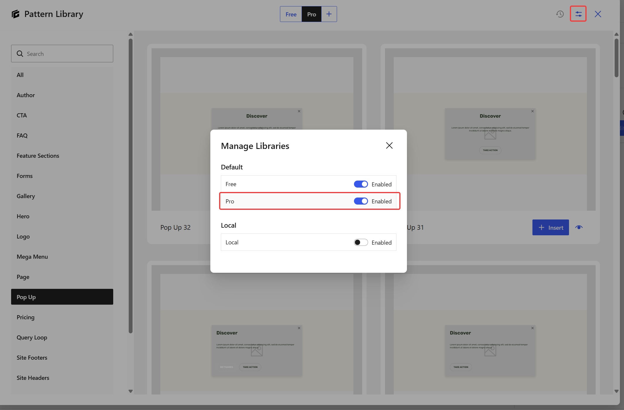The height and width of the screenshot is (410, 624).
Task: Switch to the Free library tab
Action: coord(291,14)
